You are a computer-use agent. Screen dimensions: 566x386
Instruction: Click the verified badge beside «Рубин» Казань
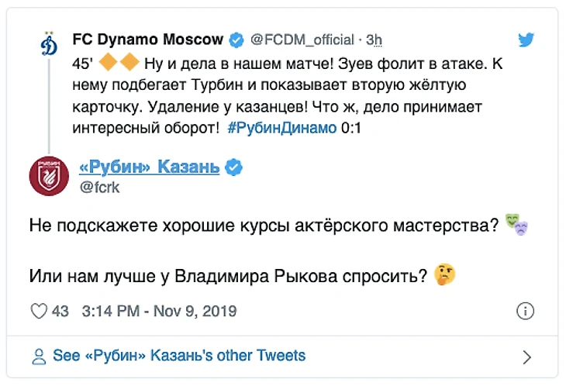pyautogui.click(x=233, y=167)
